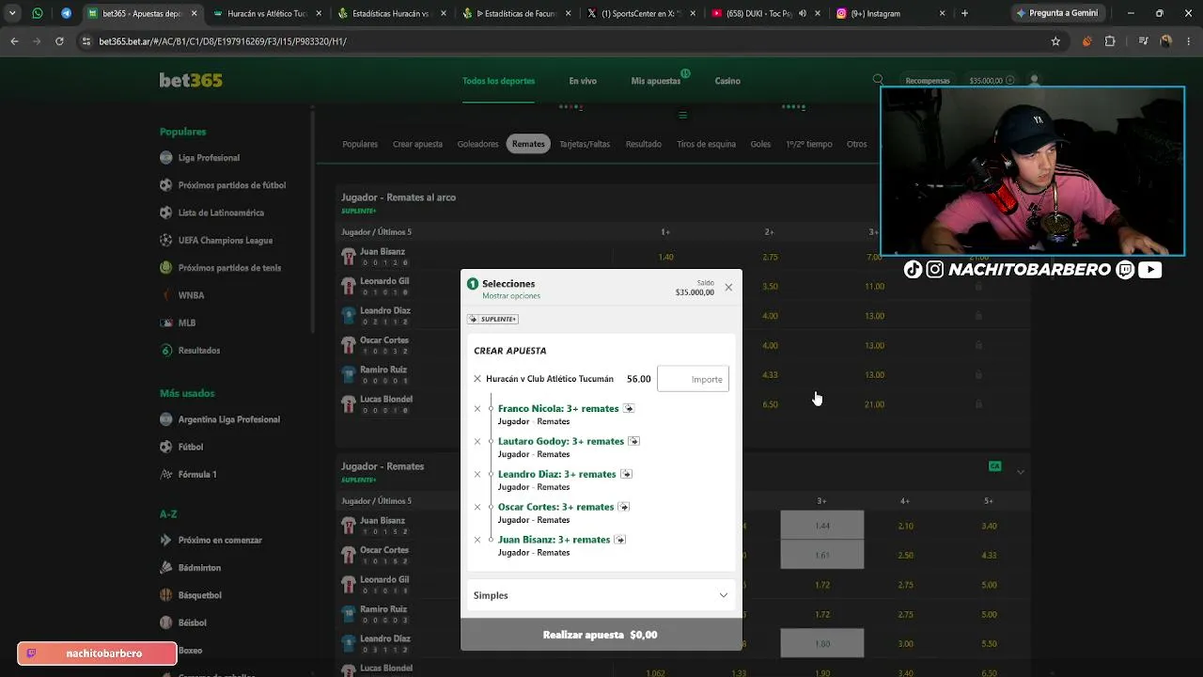
Task: Collapse the Jugador - Remates market chevron
Action: click(x=1021, y=471)
